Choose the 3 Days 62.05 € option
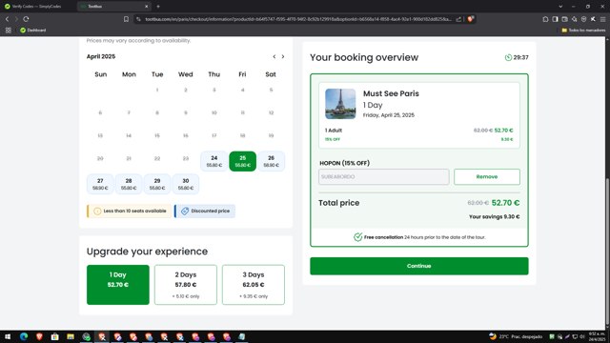This screenshot has height=343, width=610. click(x=254, y=285)
